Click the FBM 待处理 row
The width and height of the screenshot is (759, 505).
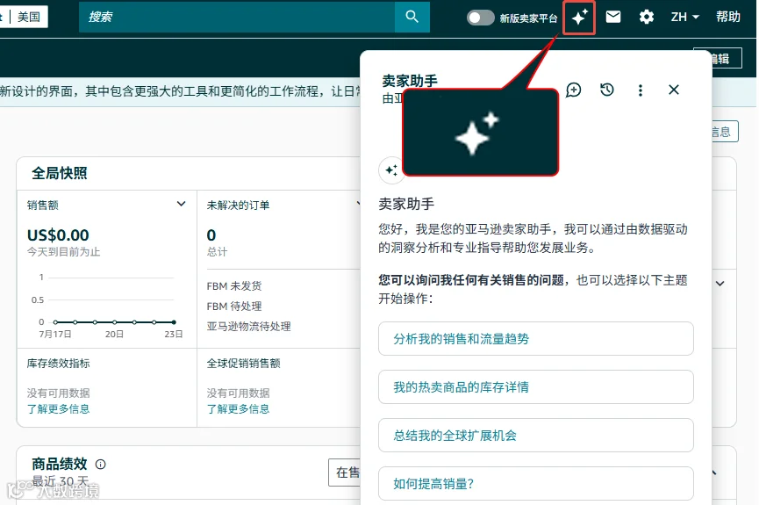click(x=233, y=307)
